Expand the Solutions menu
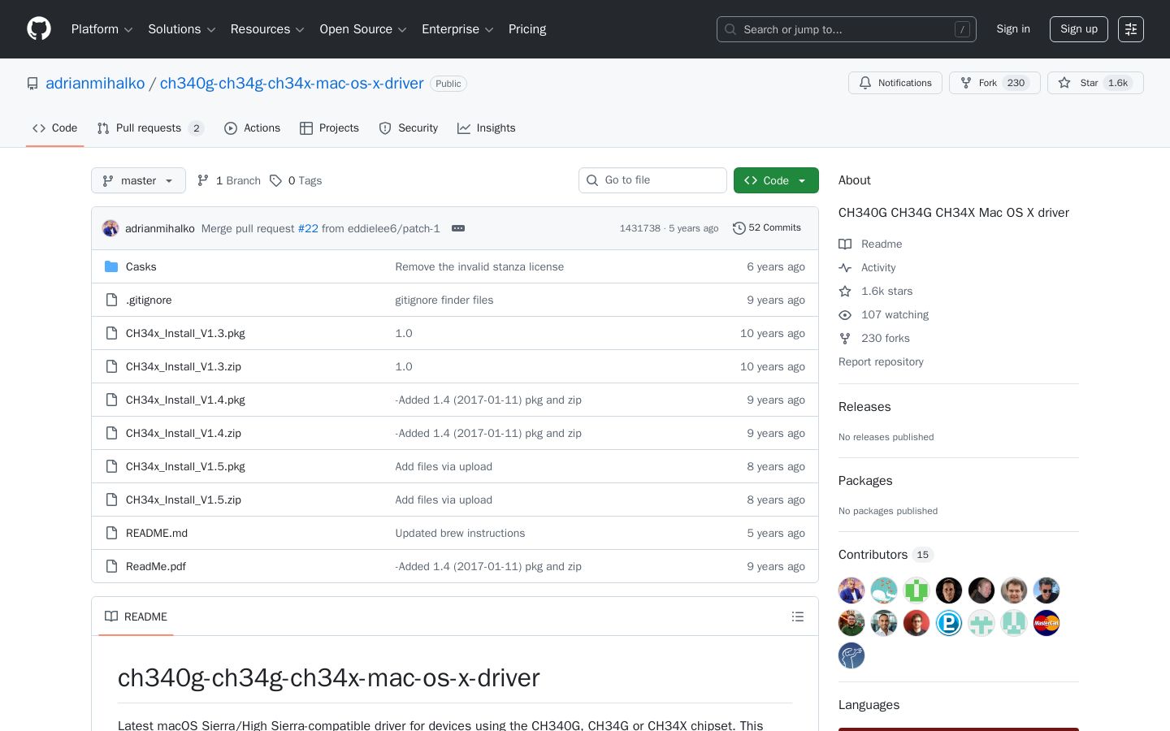This screenshot has height=731, width=1170. tap(182, 29)
